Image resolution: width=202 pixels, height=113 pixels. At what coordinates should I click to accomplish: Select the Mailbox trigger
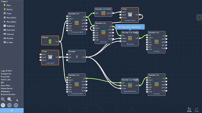[x=8, y=38]
